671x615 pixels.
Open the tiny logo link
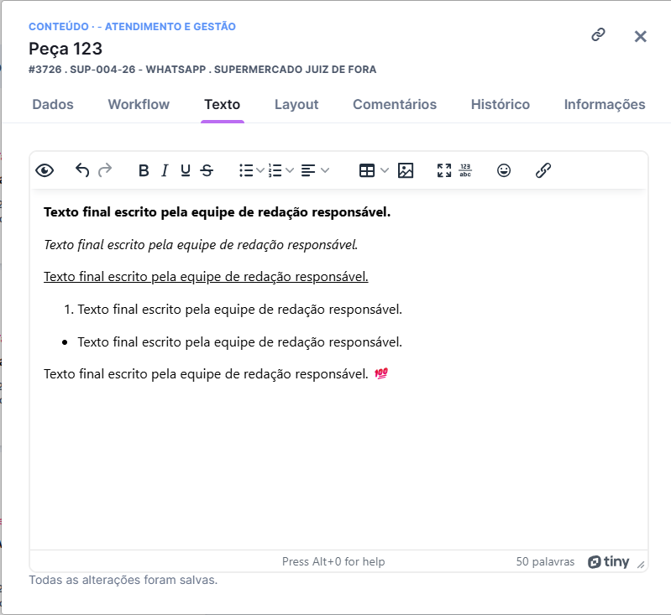click(608, 561)
